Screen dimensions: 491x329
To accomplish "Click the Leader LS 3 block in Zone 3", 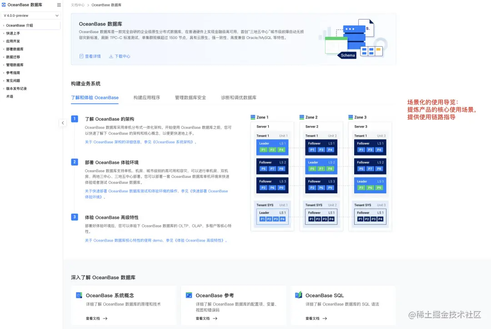I will click(370, 185).
